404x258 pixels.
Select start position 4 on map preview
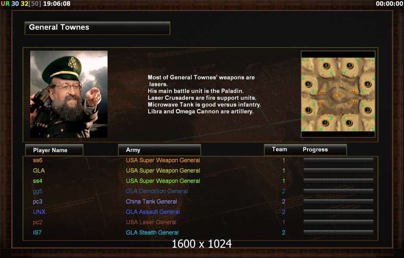tap(368, 84)
